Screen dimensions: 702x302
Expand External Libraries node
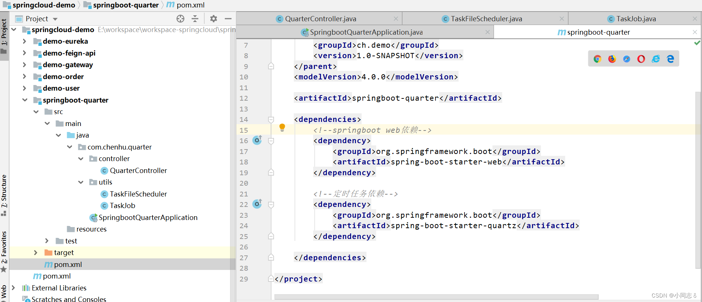click(x=13, y=288)
